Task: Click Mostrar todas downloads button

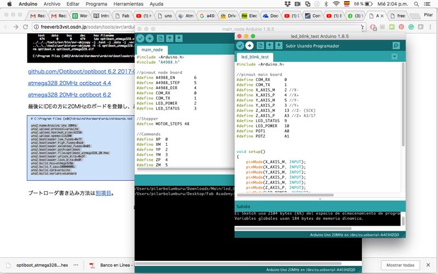Action: (x=401, y=265)
